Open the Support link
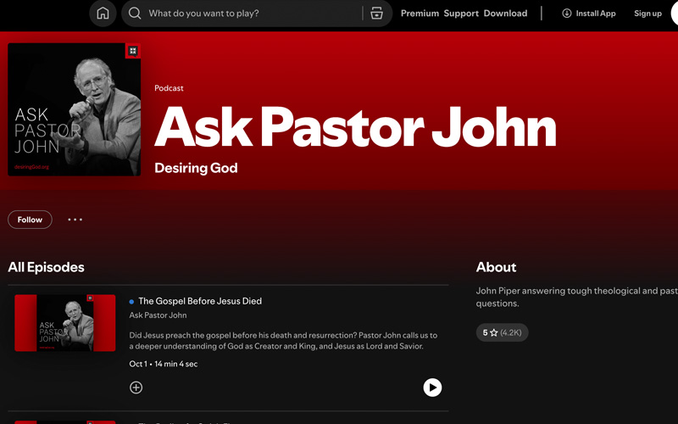Screen dimensions: 678x424 (x=461, y=14)
